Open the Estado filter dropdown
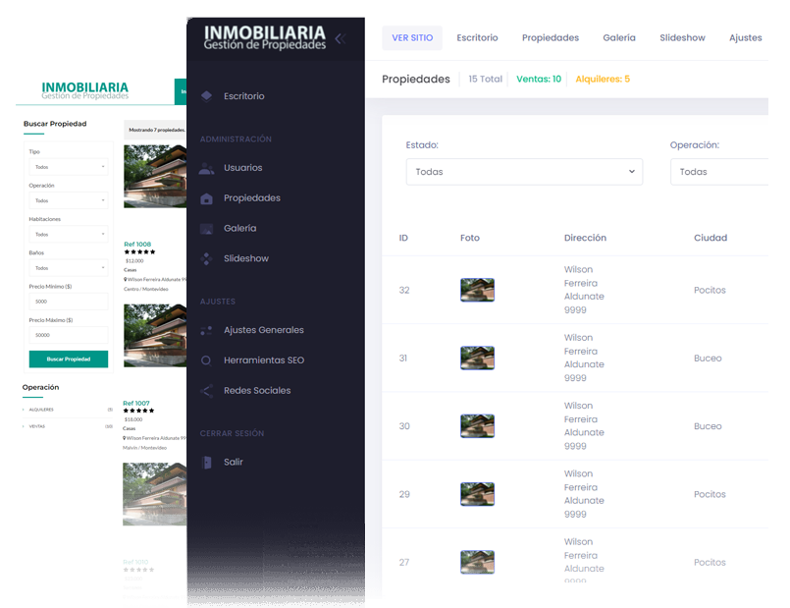Screen dimensions: 790x608 pos(524,172)
